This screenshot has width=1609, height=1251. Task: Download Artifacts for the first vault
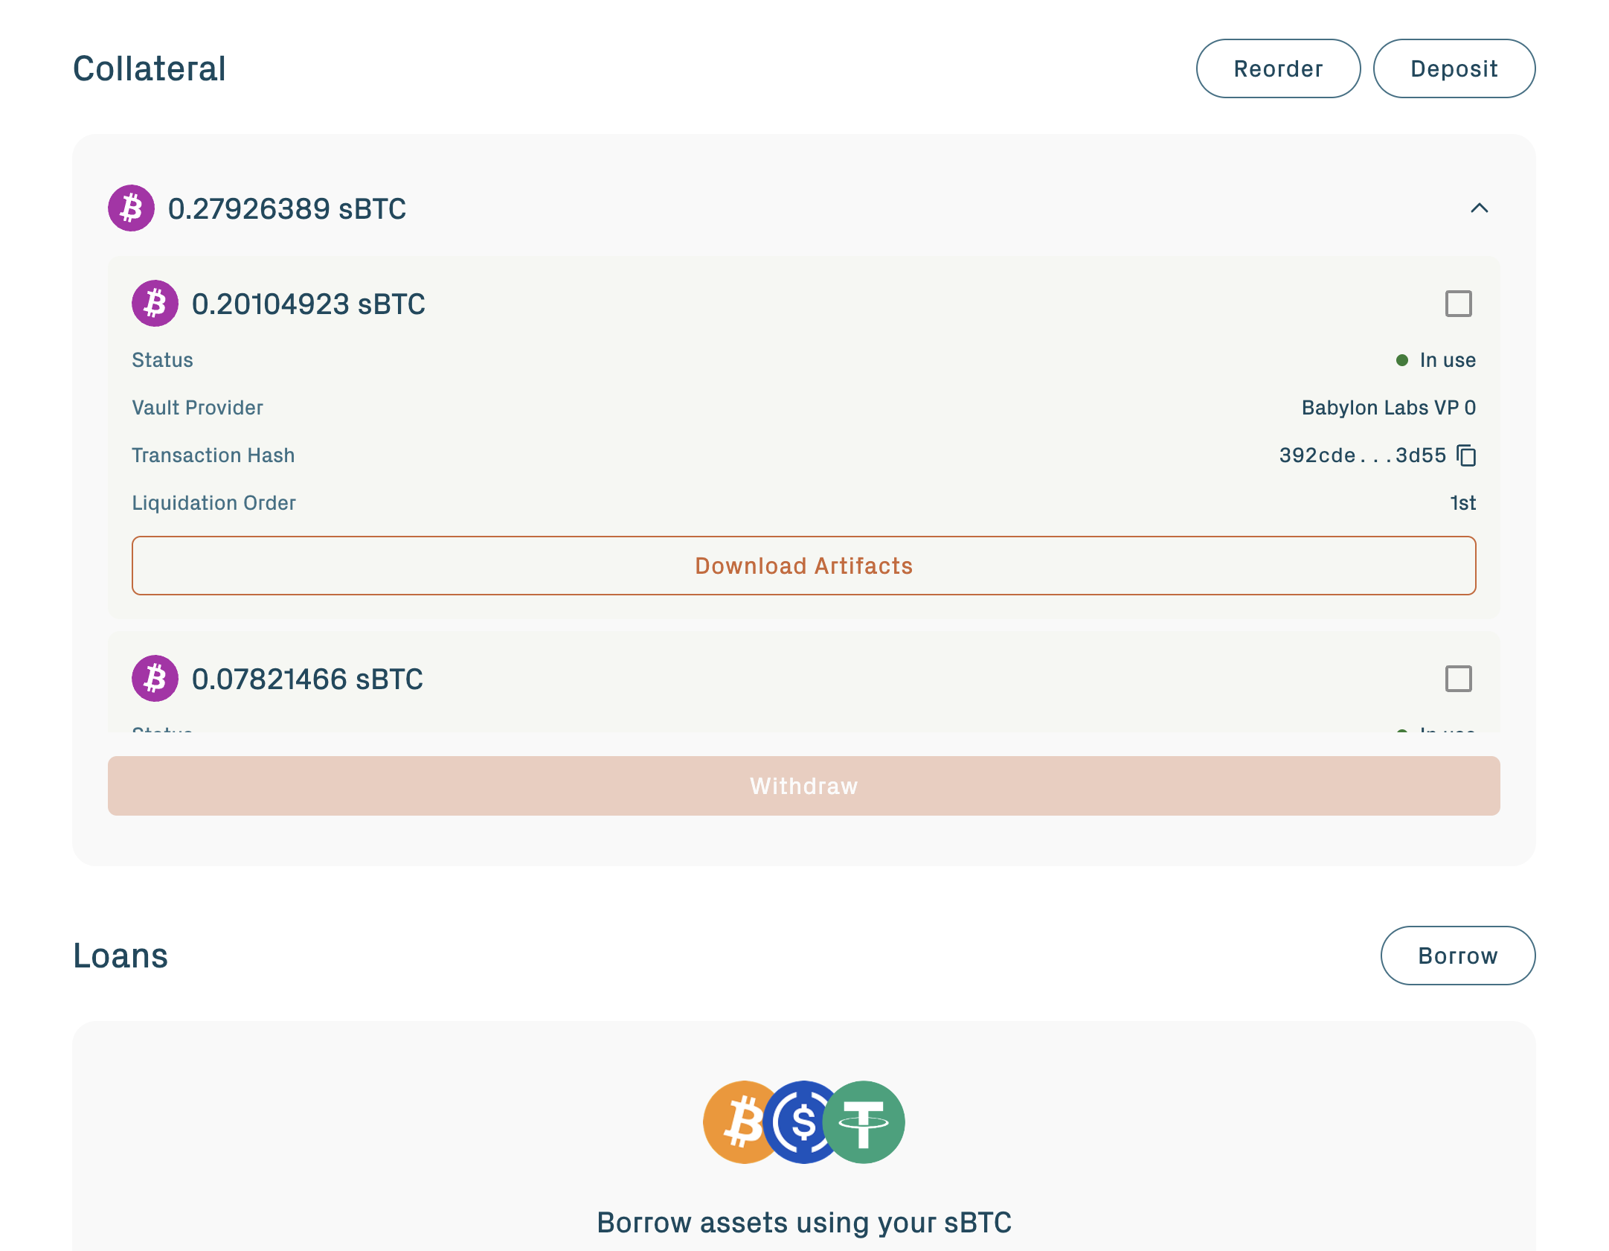803,566
